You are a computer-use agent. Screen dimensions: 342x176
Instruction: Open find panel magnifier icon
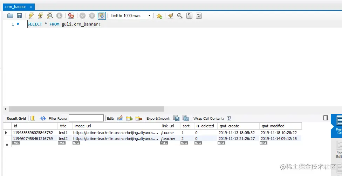[x=180, y=15]
